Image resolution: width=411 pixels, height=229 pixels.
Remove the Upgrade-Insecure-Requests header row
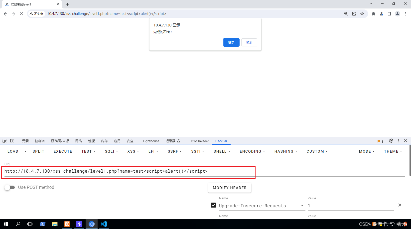(x=400, y=205)
